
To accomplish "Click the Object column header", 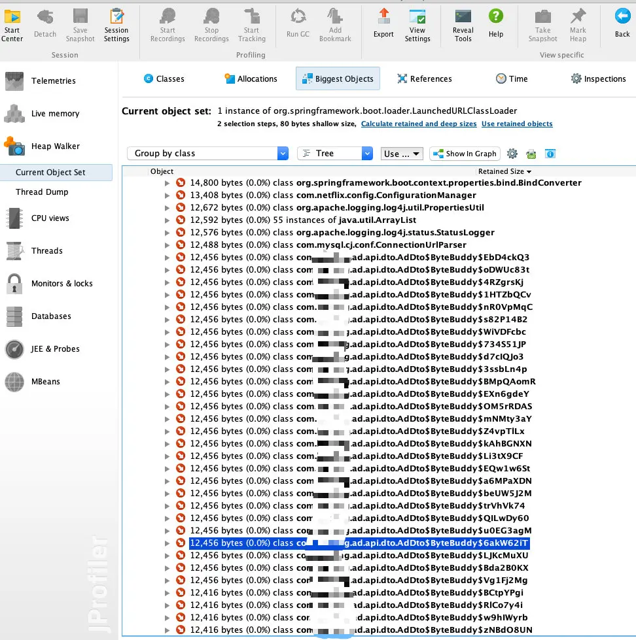I will tap(162, 171).
